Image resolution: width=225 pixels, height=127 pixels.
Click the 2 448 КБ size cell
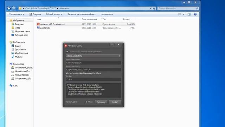click(x=130, y=24)
